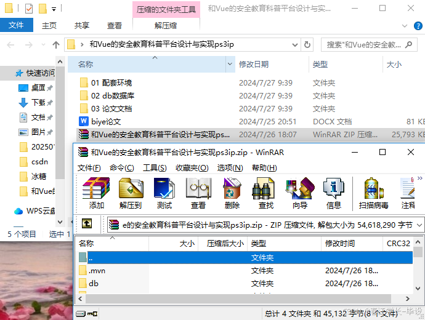This screenshot has width=425, height=320.
Task: Open WinRAR 选项(N) menu
Action: (230, 168)
